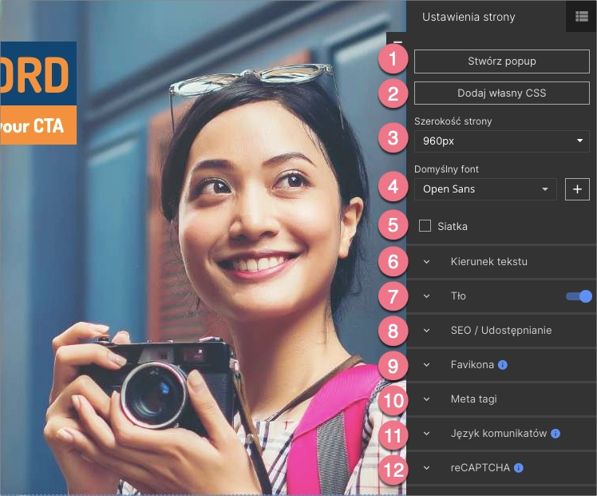
Task: Expand the reCAPTCHA section
Action: (x=479, y=468)
